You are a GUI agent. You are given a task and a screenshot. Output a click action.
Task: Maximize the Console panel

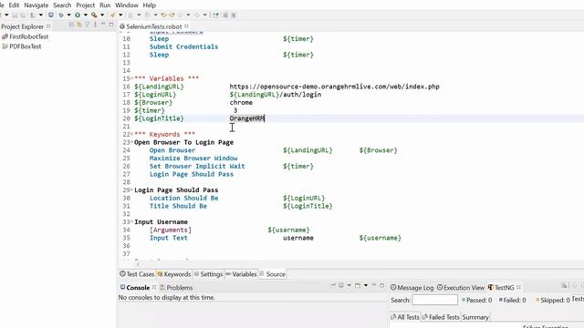(381, 285)
